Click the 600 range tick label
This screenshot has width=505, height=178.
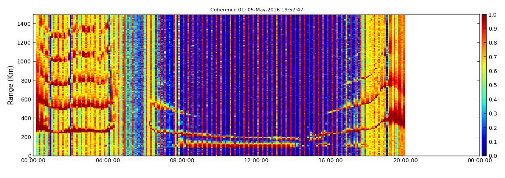pos(27,99)
